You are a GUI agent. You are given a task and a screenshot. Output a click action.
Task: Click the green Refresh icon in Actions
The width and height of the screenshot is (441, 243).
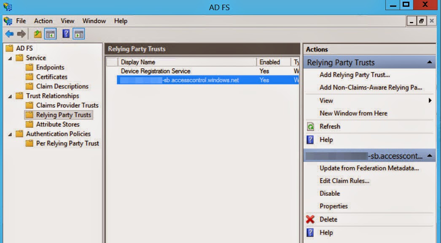pyautogui.click(x=310, y=127)
